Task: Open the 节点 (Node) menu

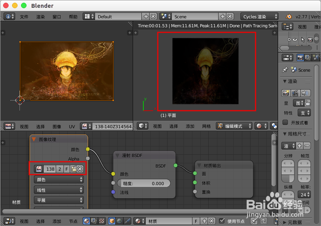Action: pos(73,221)
